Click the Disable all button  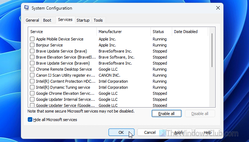click(200, 114)
